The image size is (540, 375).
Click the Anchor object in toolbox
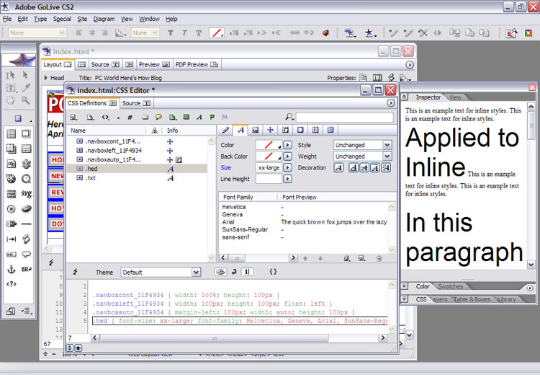(11, 270)
